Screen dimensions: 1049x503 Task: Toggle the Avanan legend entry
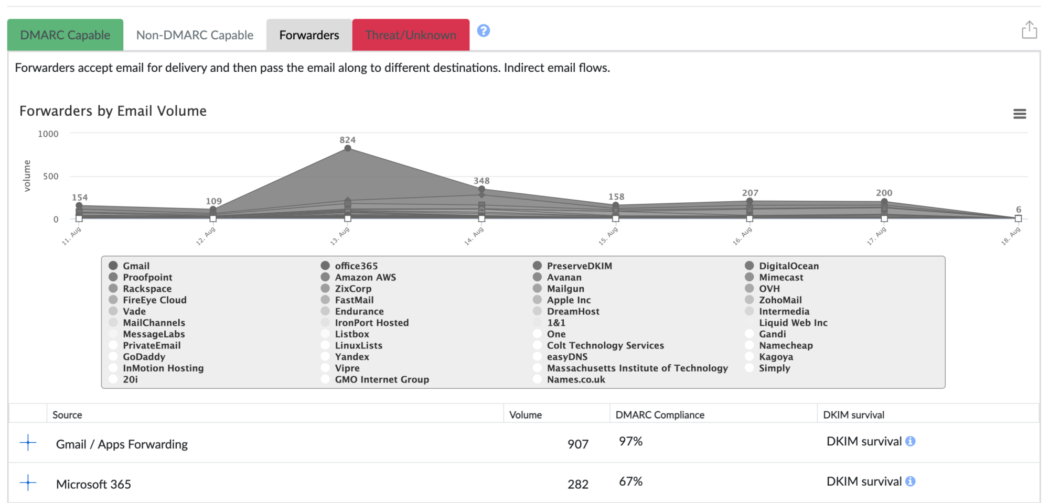[x=557, y=277]
